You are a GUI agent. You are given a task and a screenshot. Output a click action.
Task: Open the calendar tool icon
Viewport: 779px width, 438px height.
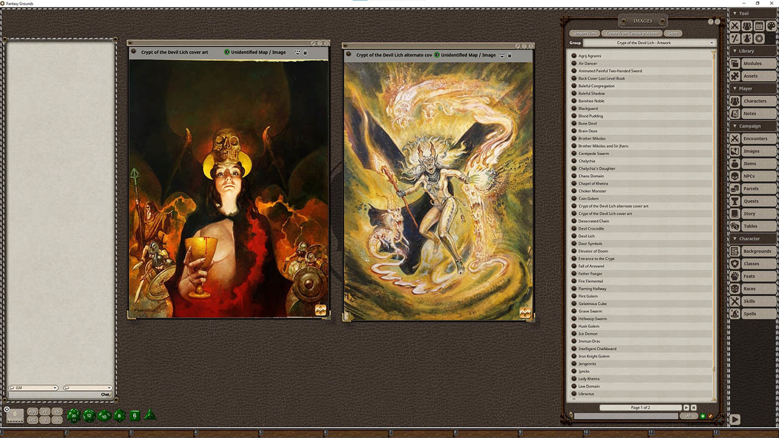click(759, 26)
